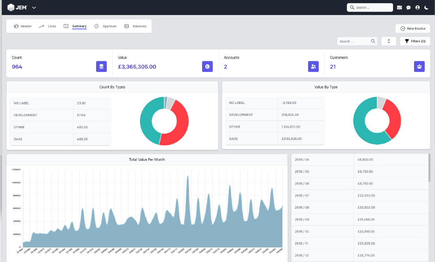Image resolution: width=435 pixels, height=262 pixels.
Task: Select DEVELOPMENT row in Count By Types
Action: click(60, 115)
